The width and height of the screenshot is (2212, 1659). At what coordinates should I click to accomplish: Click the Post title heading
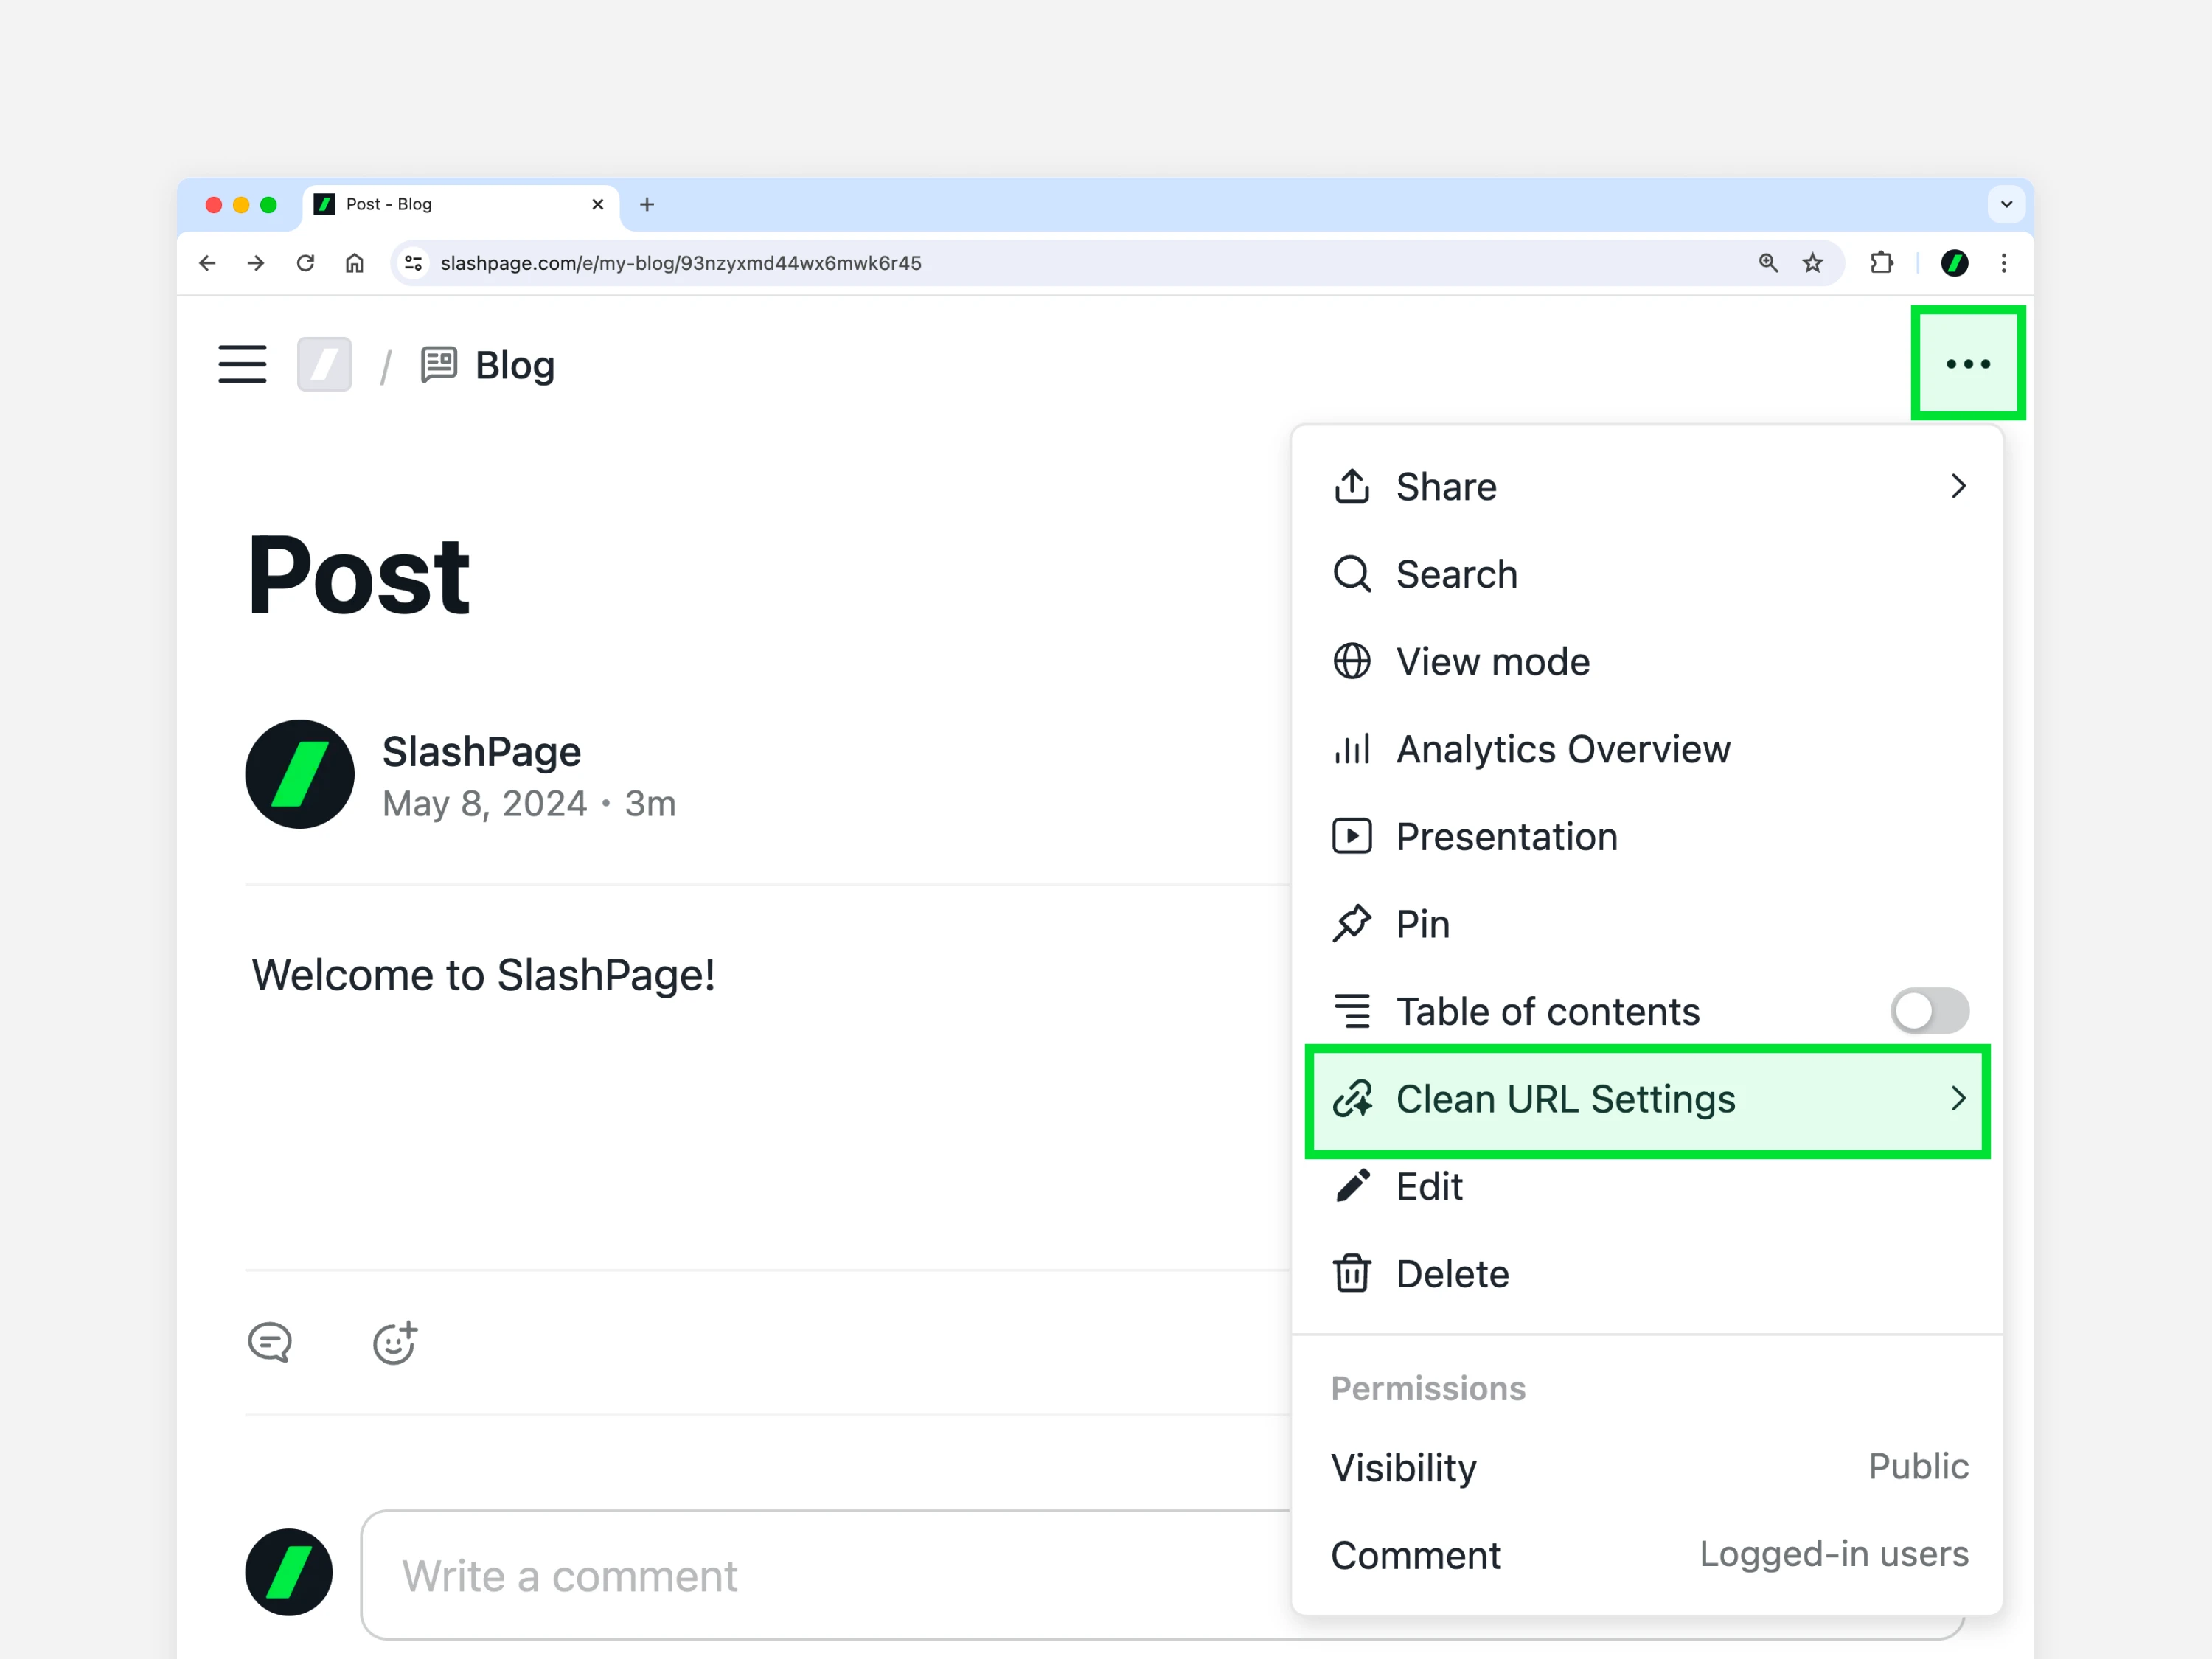(x=358, y=575)
